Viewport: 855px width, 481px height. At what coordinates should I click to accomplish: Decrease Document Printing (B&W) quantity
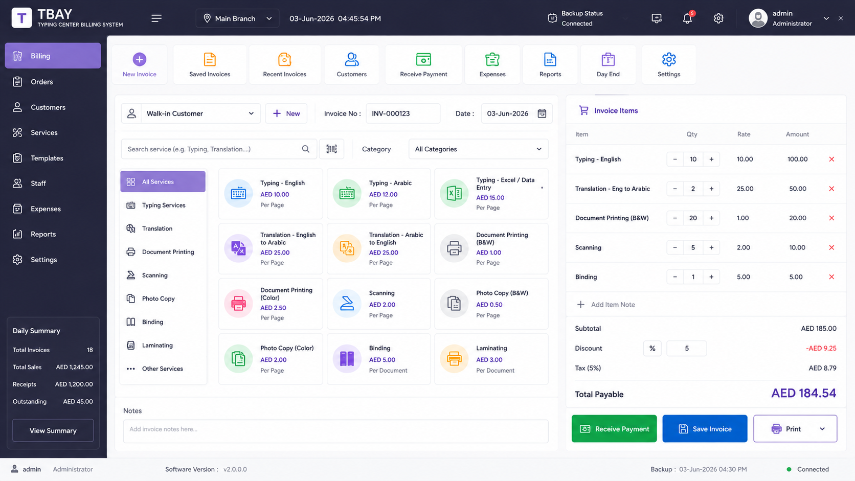675,218
